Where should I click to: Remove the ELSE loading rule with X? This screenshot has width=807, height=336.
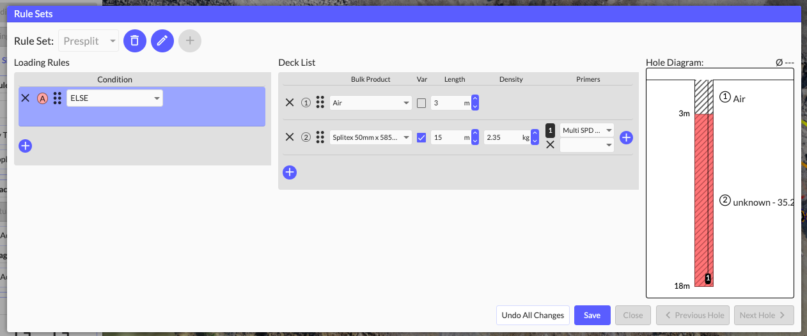[x=26, y=98]
